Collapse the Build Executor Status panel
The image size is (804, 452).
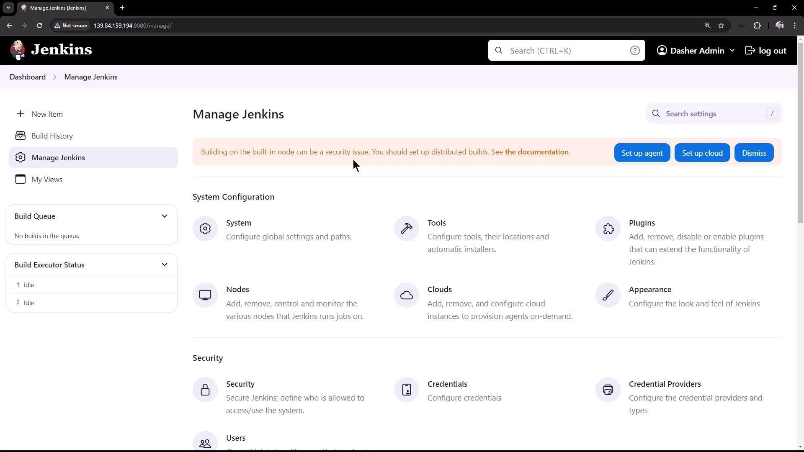pyautogui.click(x=165, y=265)
